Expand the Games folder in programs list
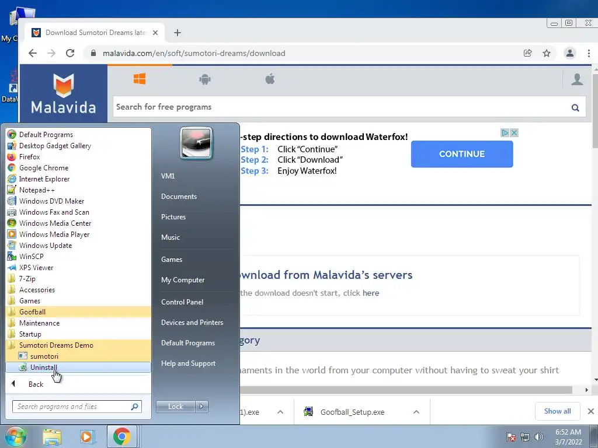The image size is (598, 448). [78, 300]
